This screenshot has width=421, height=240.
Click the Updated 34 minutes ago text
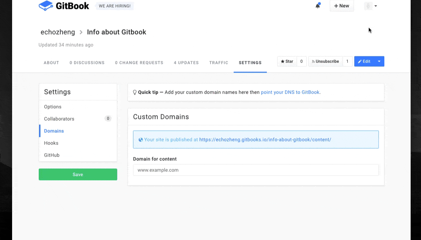point(66,45)
